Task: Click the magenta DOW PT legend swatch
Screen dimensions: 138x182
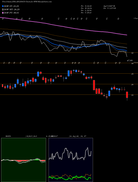Action: pyautogui.click(x=3, y=13)
